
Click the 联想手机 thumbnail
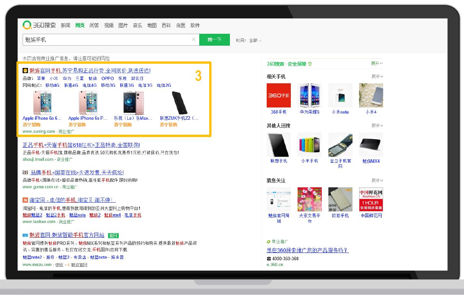point(279,145)
